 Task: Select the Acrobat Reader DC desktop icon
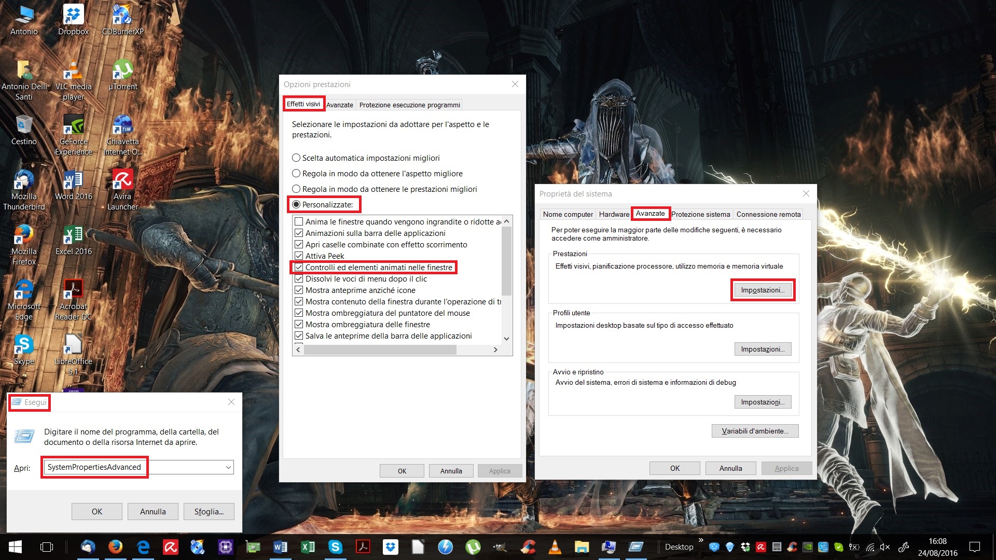coord(73,300)
